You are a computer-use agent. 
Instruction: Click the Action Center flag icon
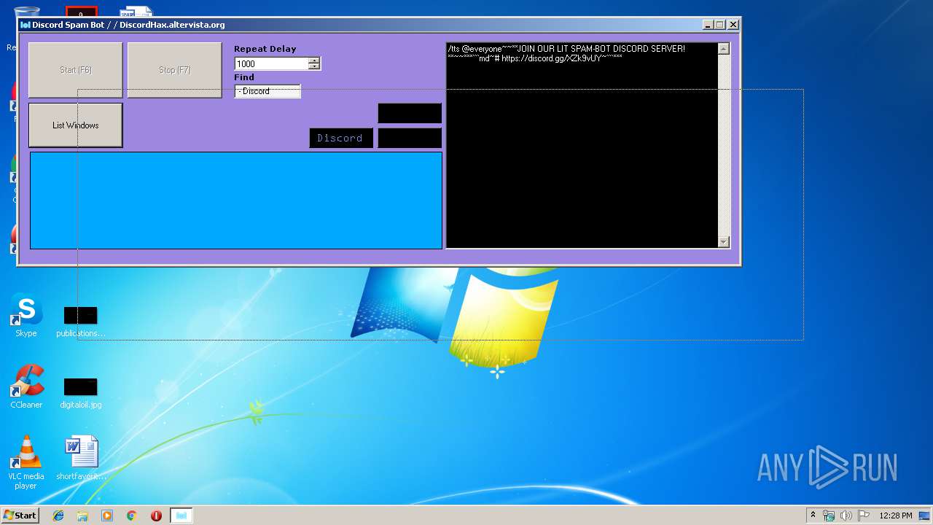click(x=864, y=516)
